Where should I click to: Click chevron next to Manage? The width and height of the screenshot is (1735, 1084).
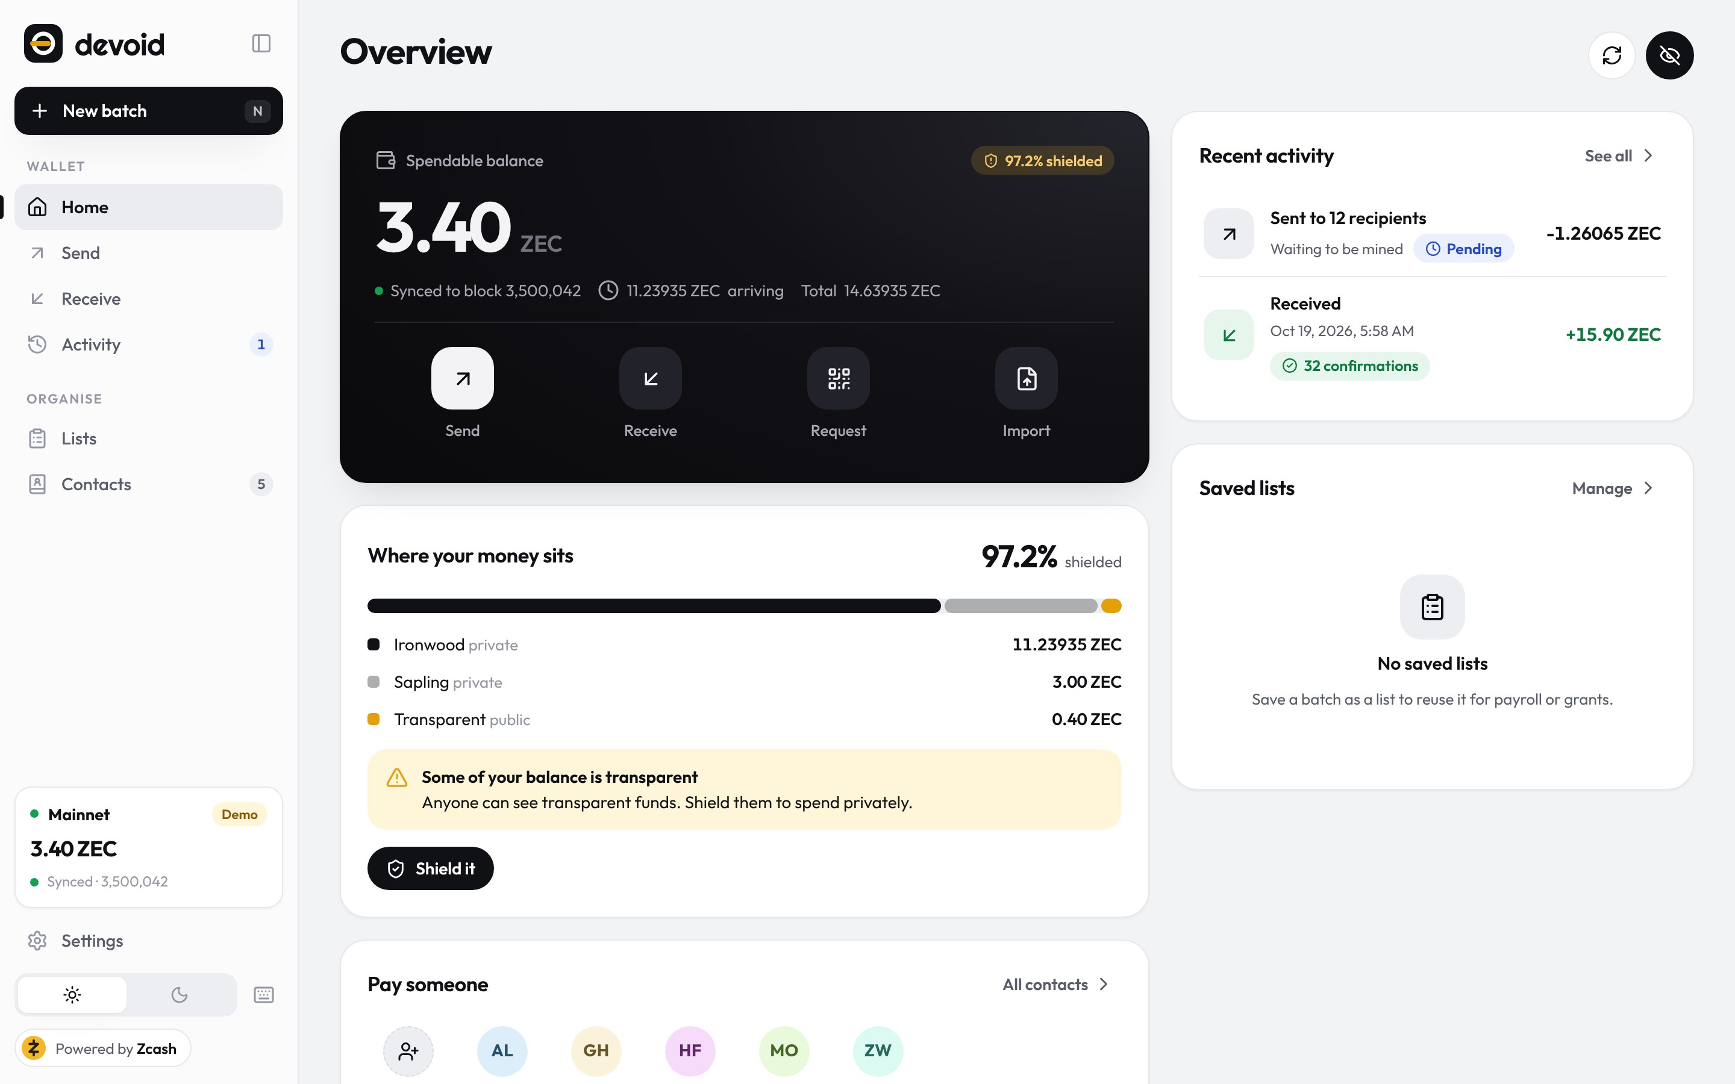pyautogui.click(x=1648, y=488)
